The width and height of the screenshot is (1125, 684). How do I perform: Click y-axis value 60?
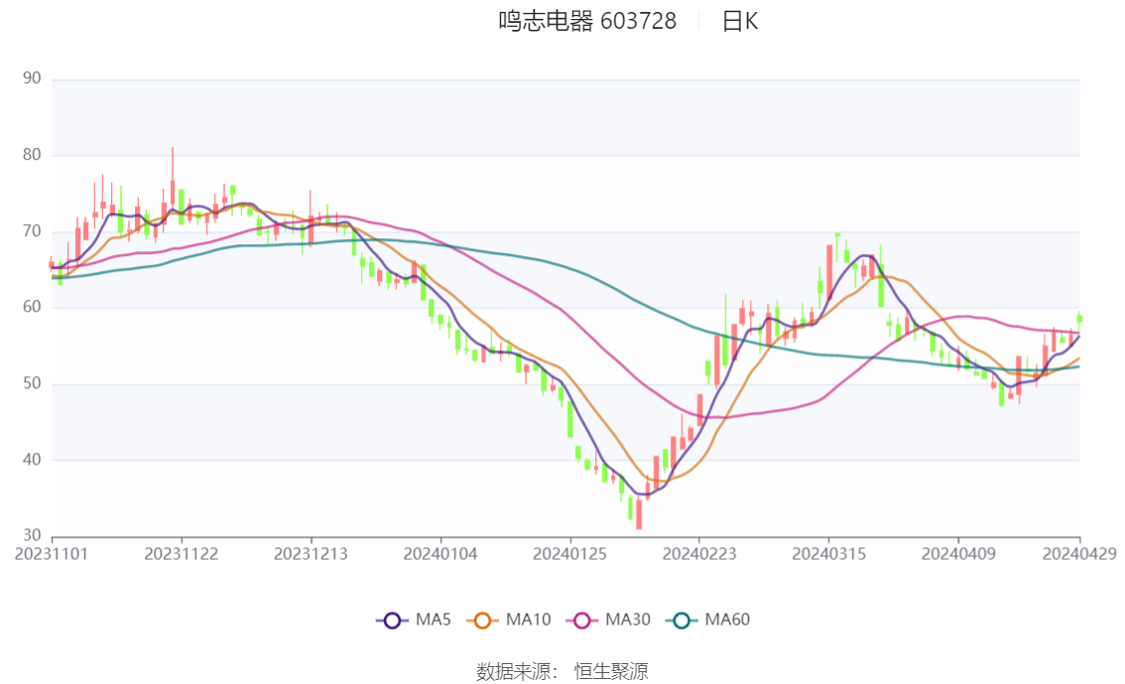pos(33,307)
